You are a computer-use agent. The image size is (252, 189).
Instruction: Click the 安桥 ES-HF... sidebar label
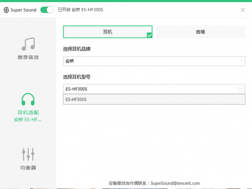[28, 119]
